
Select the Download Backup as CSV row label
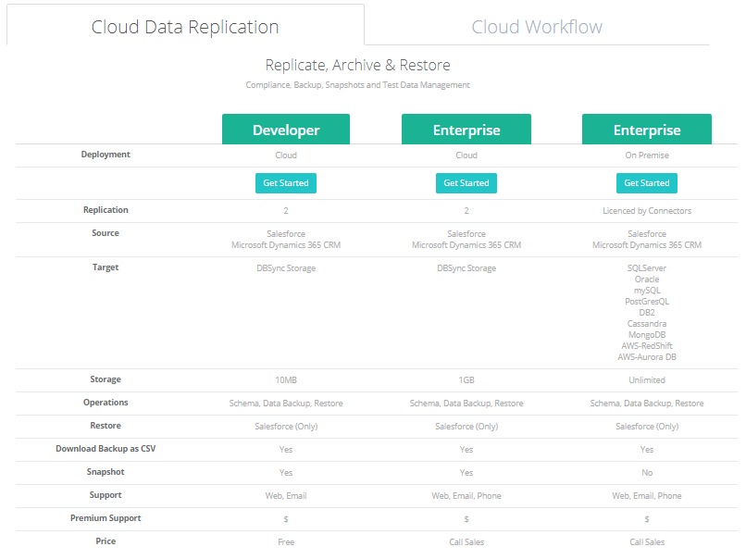[106, 449]
